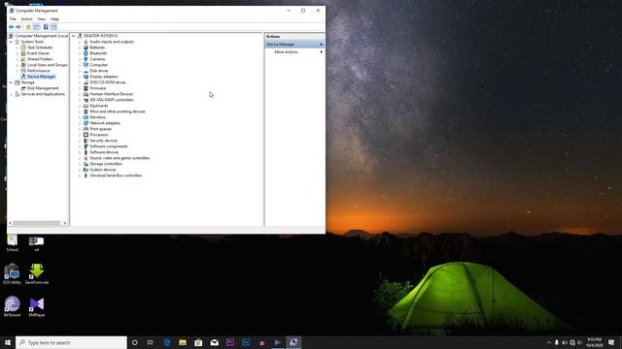Click the Show/Hide Console Tree toolbar icon
This screenshot has height=349, width=622.
(37, 27)
